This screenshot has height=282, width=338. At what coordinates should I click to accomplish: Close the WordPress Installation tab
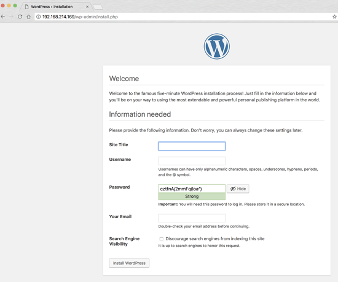click(87, 7)
